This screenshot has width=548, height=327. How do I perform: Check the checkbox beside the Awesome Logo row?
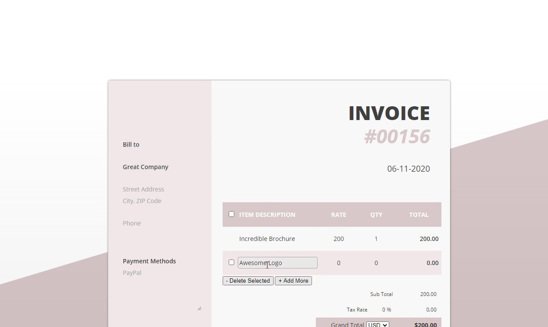[x=232, y=262]
